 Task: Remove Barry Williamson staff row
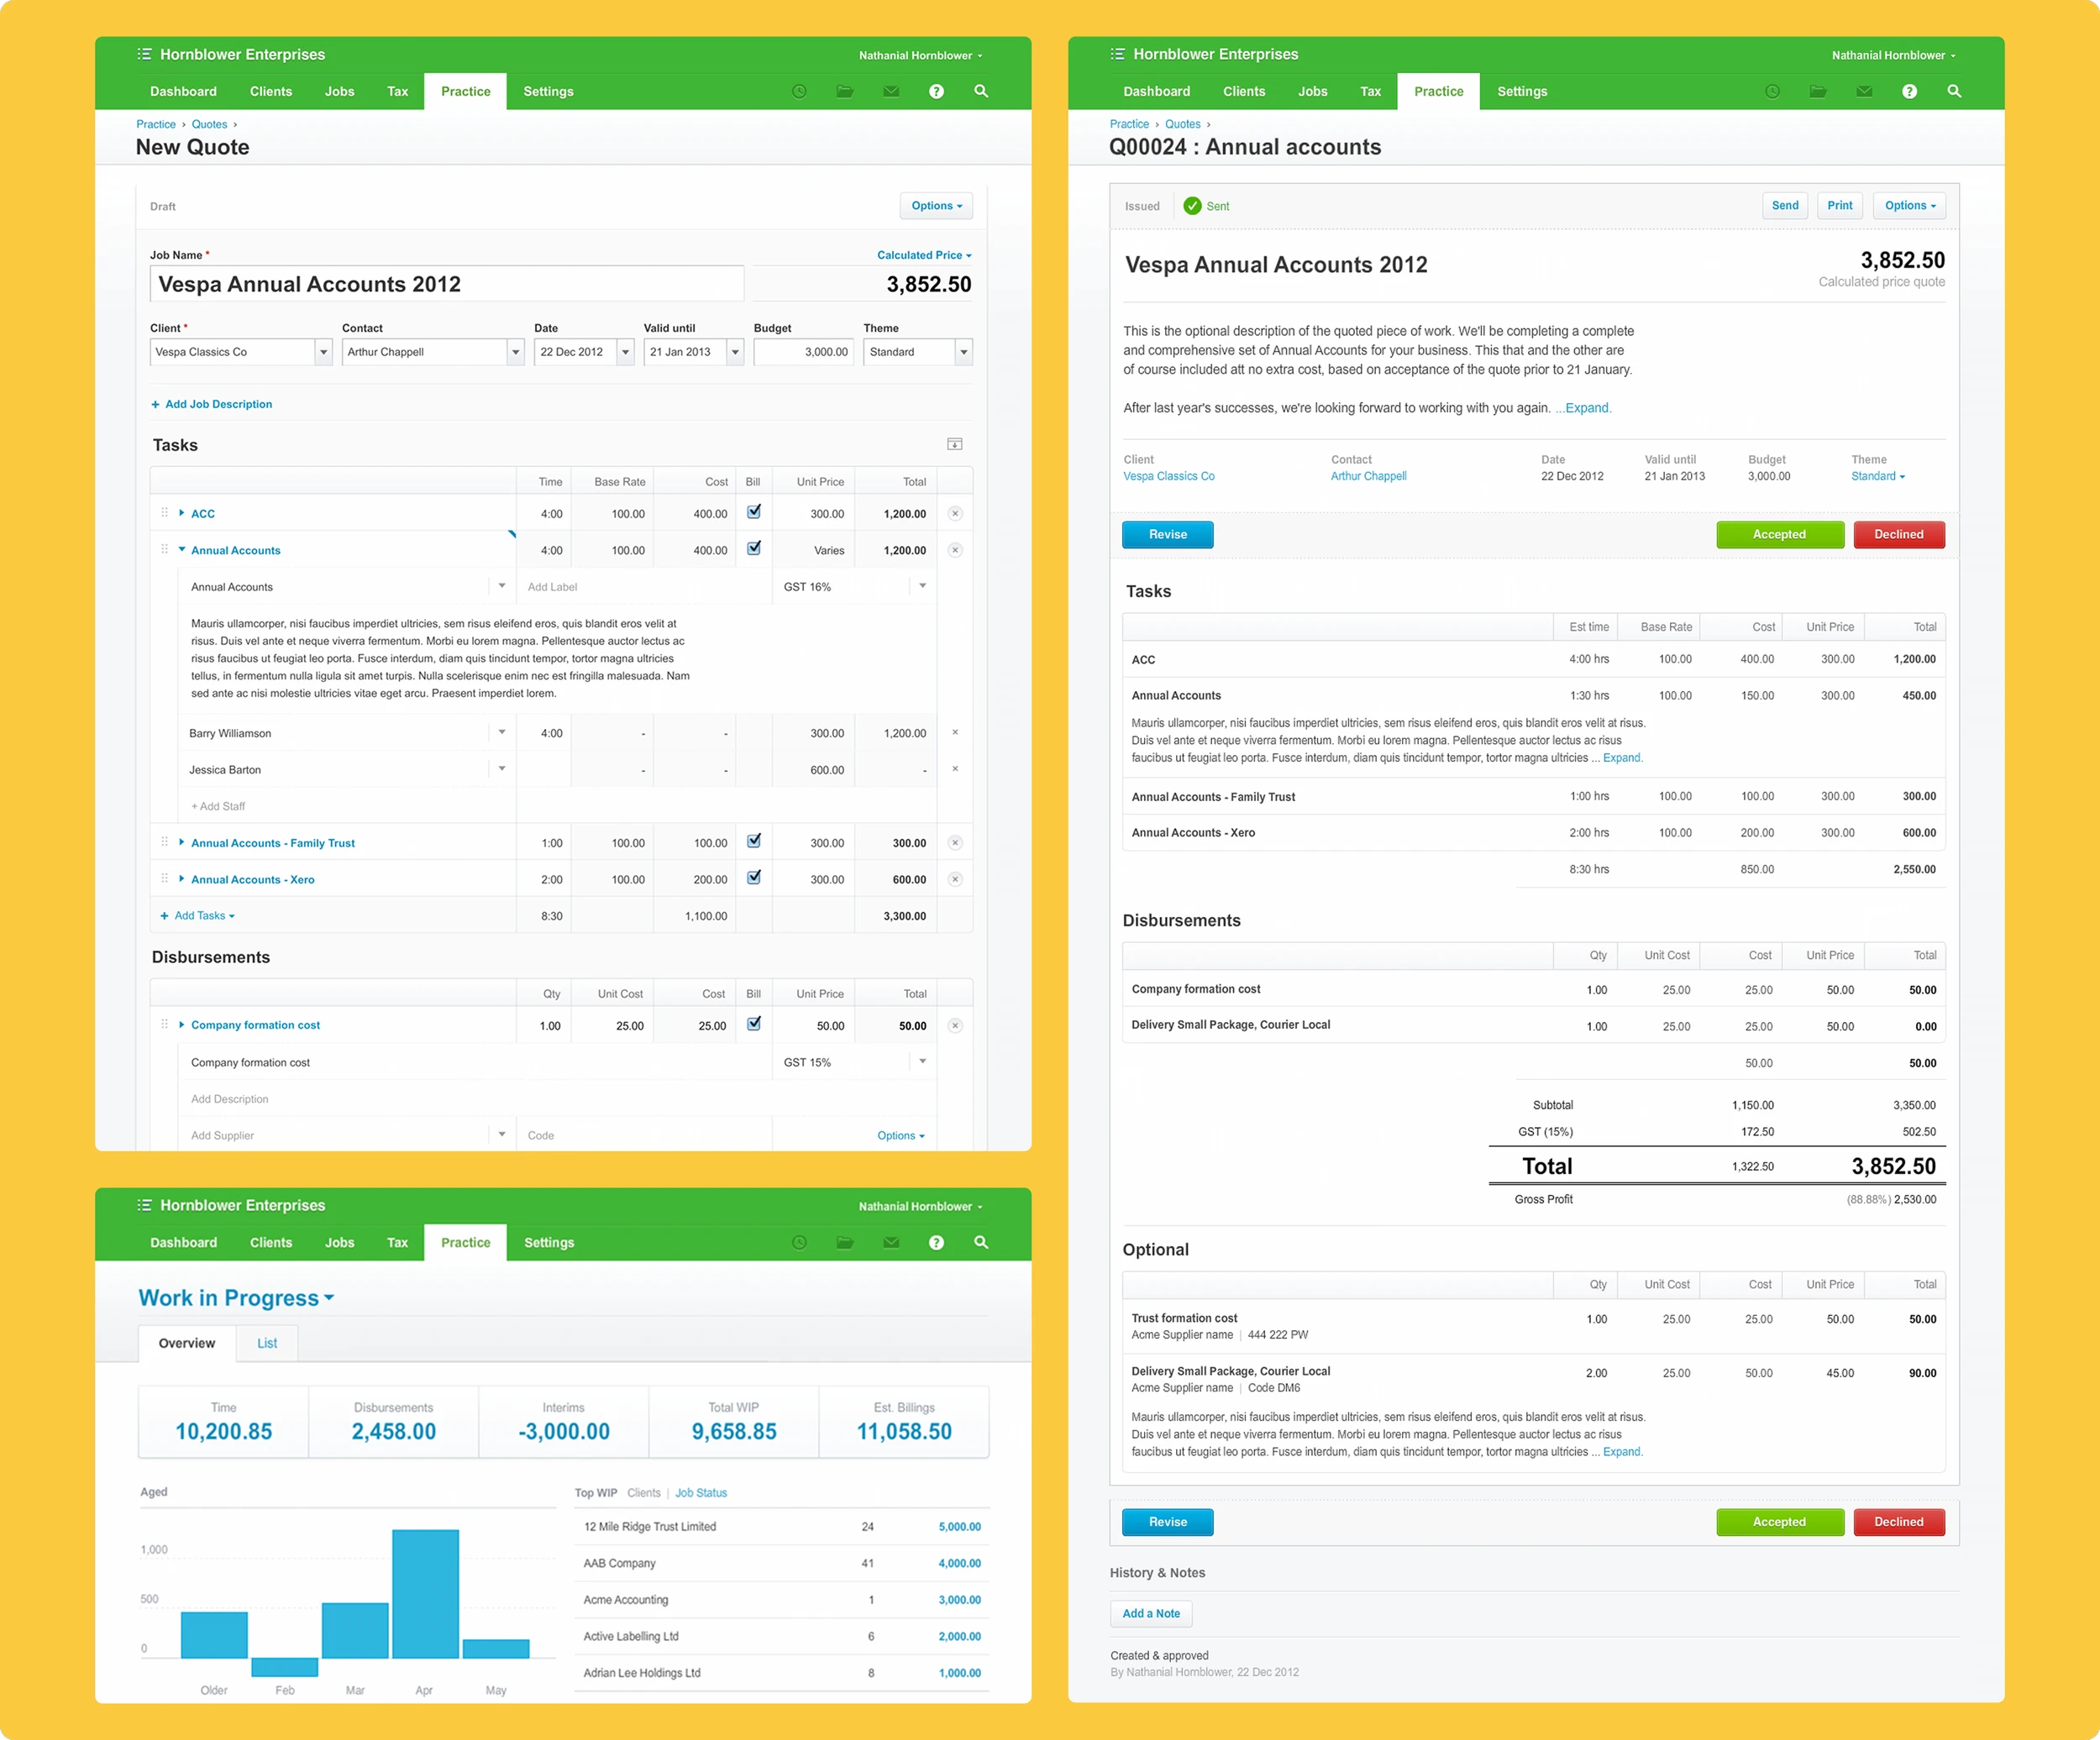(x=955, y=733)
